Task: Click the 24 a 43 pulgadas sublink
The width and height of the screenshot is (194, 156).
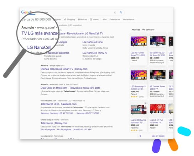Action: [48, 130]
